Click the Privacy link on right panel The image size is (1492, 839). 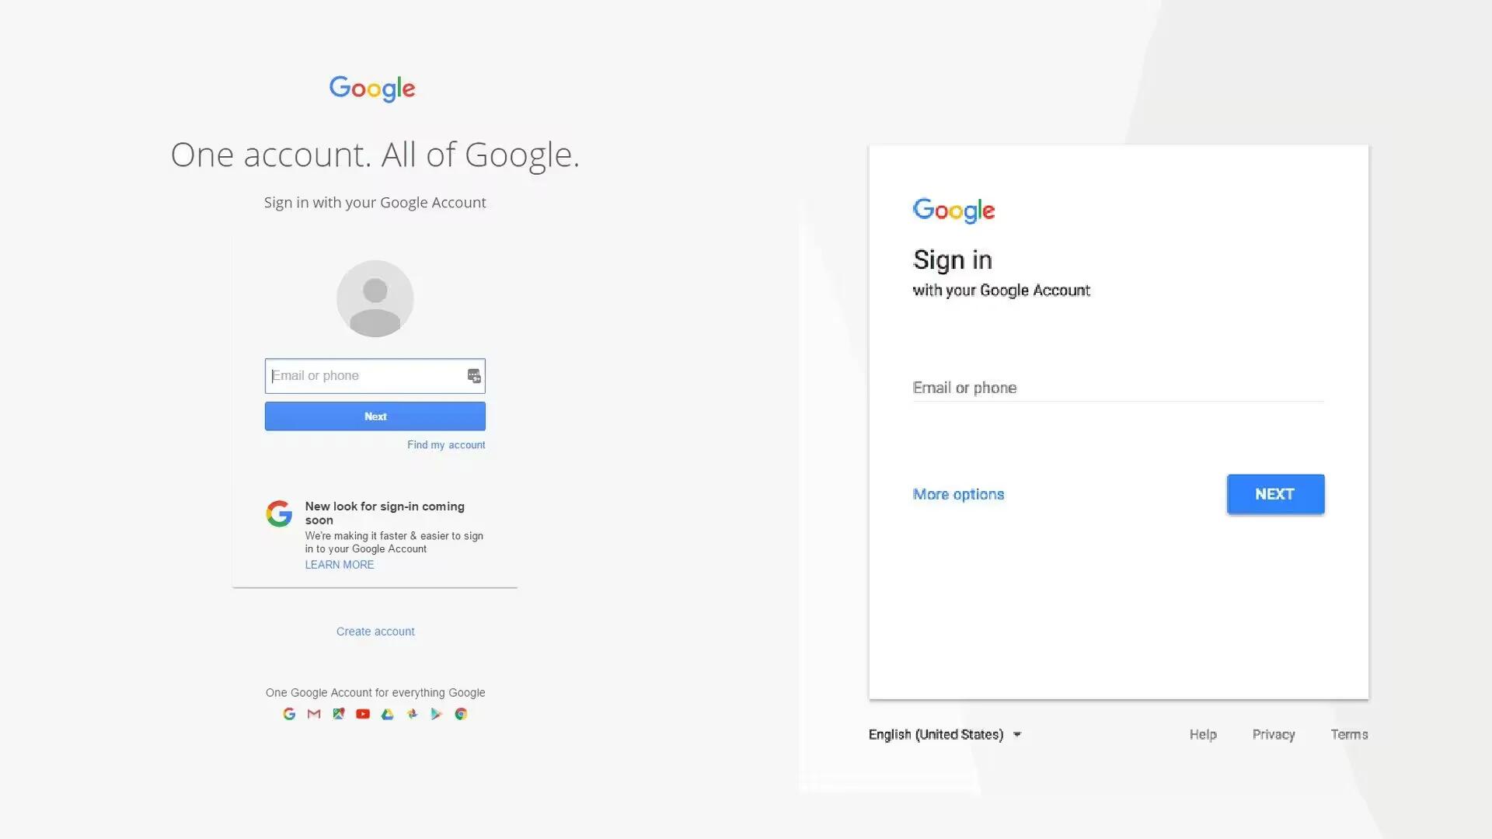pyautogui.click(x=1274, y=734)
